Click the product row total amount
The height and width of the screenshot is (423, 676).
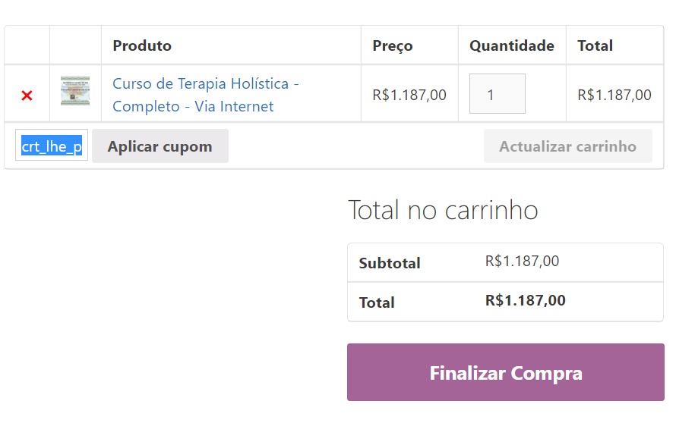click(x=614, y=95)
